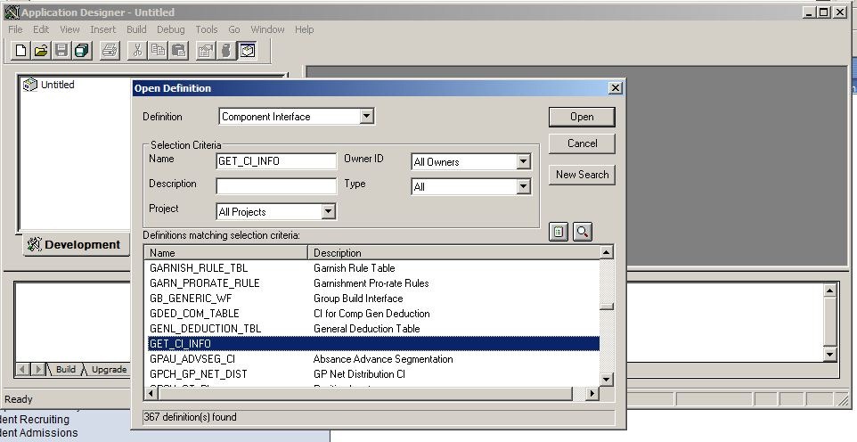Viewport: 857px width, 442px height.
Task: Click the output pane scroll down arrow
Action: click(x=829, y=355)
